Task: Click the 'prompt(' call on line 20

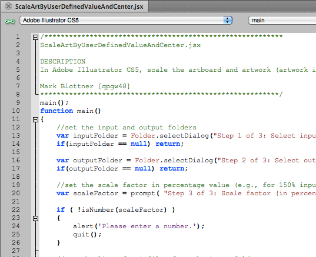Action: coord(145,193)
